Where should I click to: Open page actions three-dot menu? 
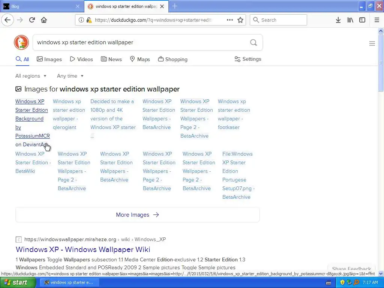(x=230, y=20)
